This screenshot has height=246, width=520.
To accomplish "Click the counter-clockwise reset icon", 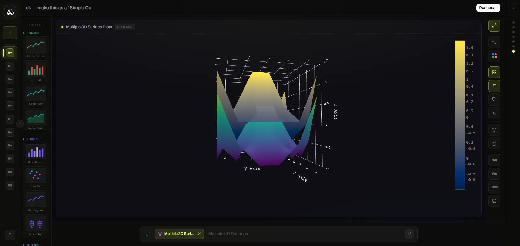I will click(x=494, y=144).
